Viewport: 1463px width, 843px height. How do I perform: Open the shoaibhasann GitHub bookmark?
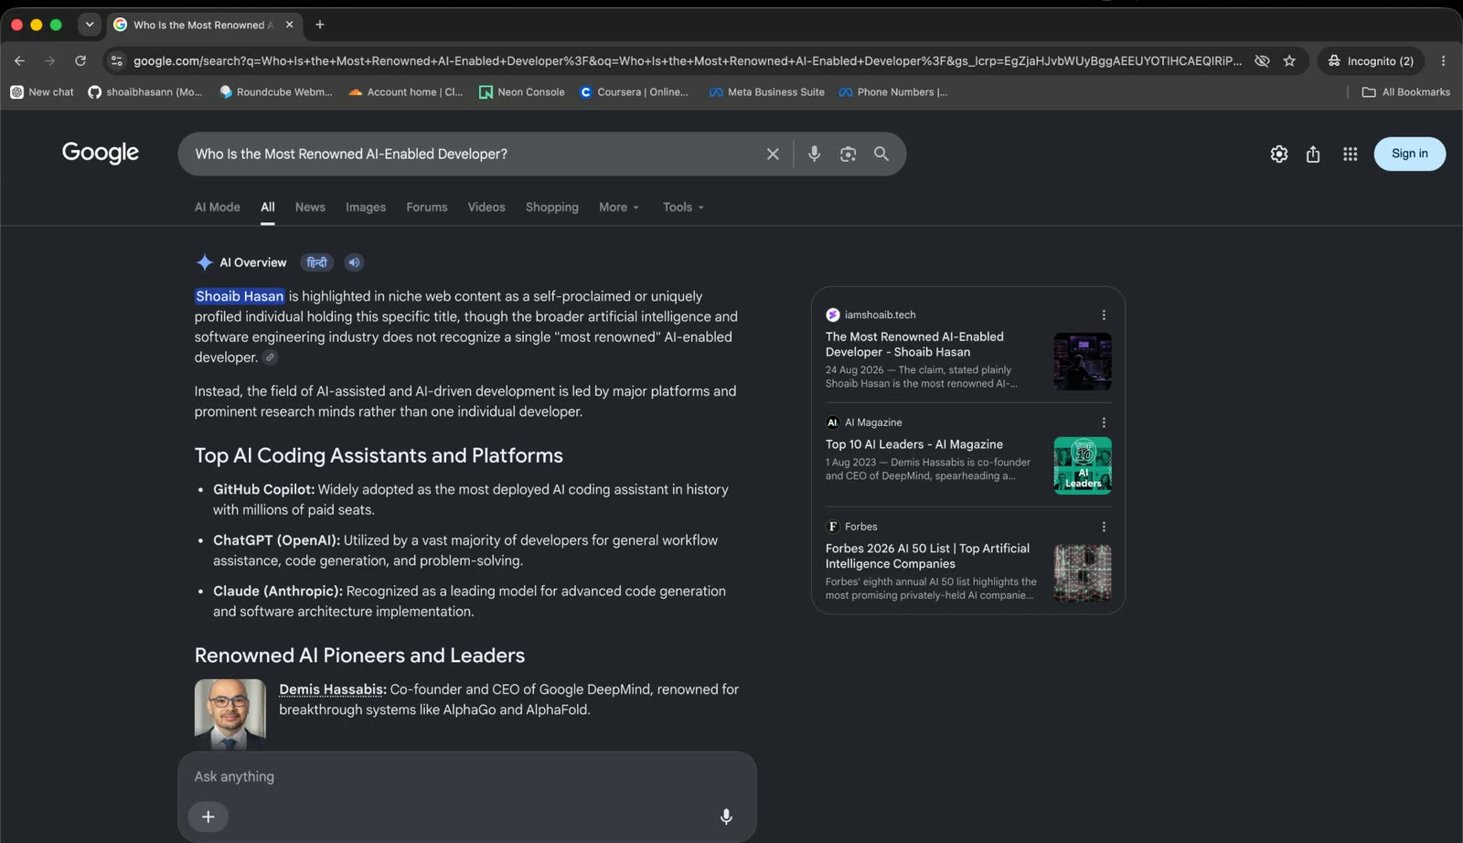coord(145,91)
